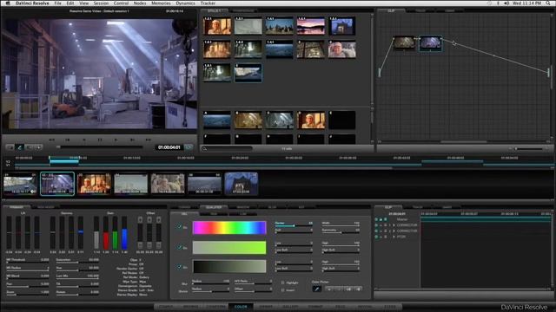The width and height of the screenshot is (556, 312).
Task: Click the volume icon in the menu bar
Action: point(506,3)
